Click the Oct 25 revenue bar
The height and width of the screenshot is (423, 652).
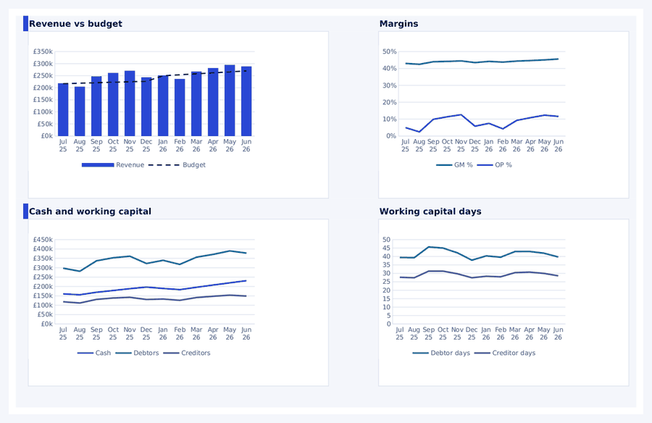(x=113, y=104)
